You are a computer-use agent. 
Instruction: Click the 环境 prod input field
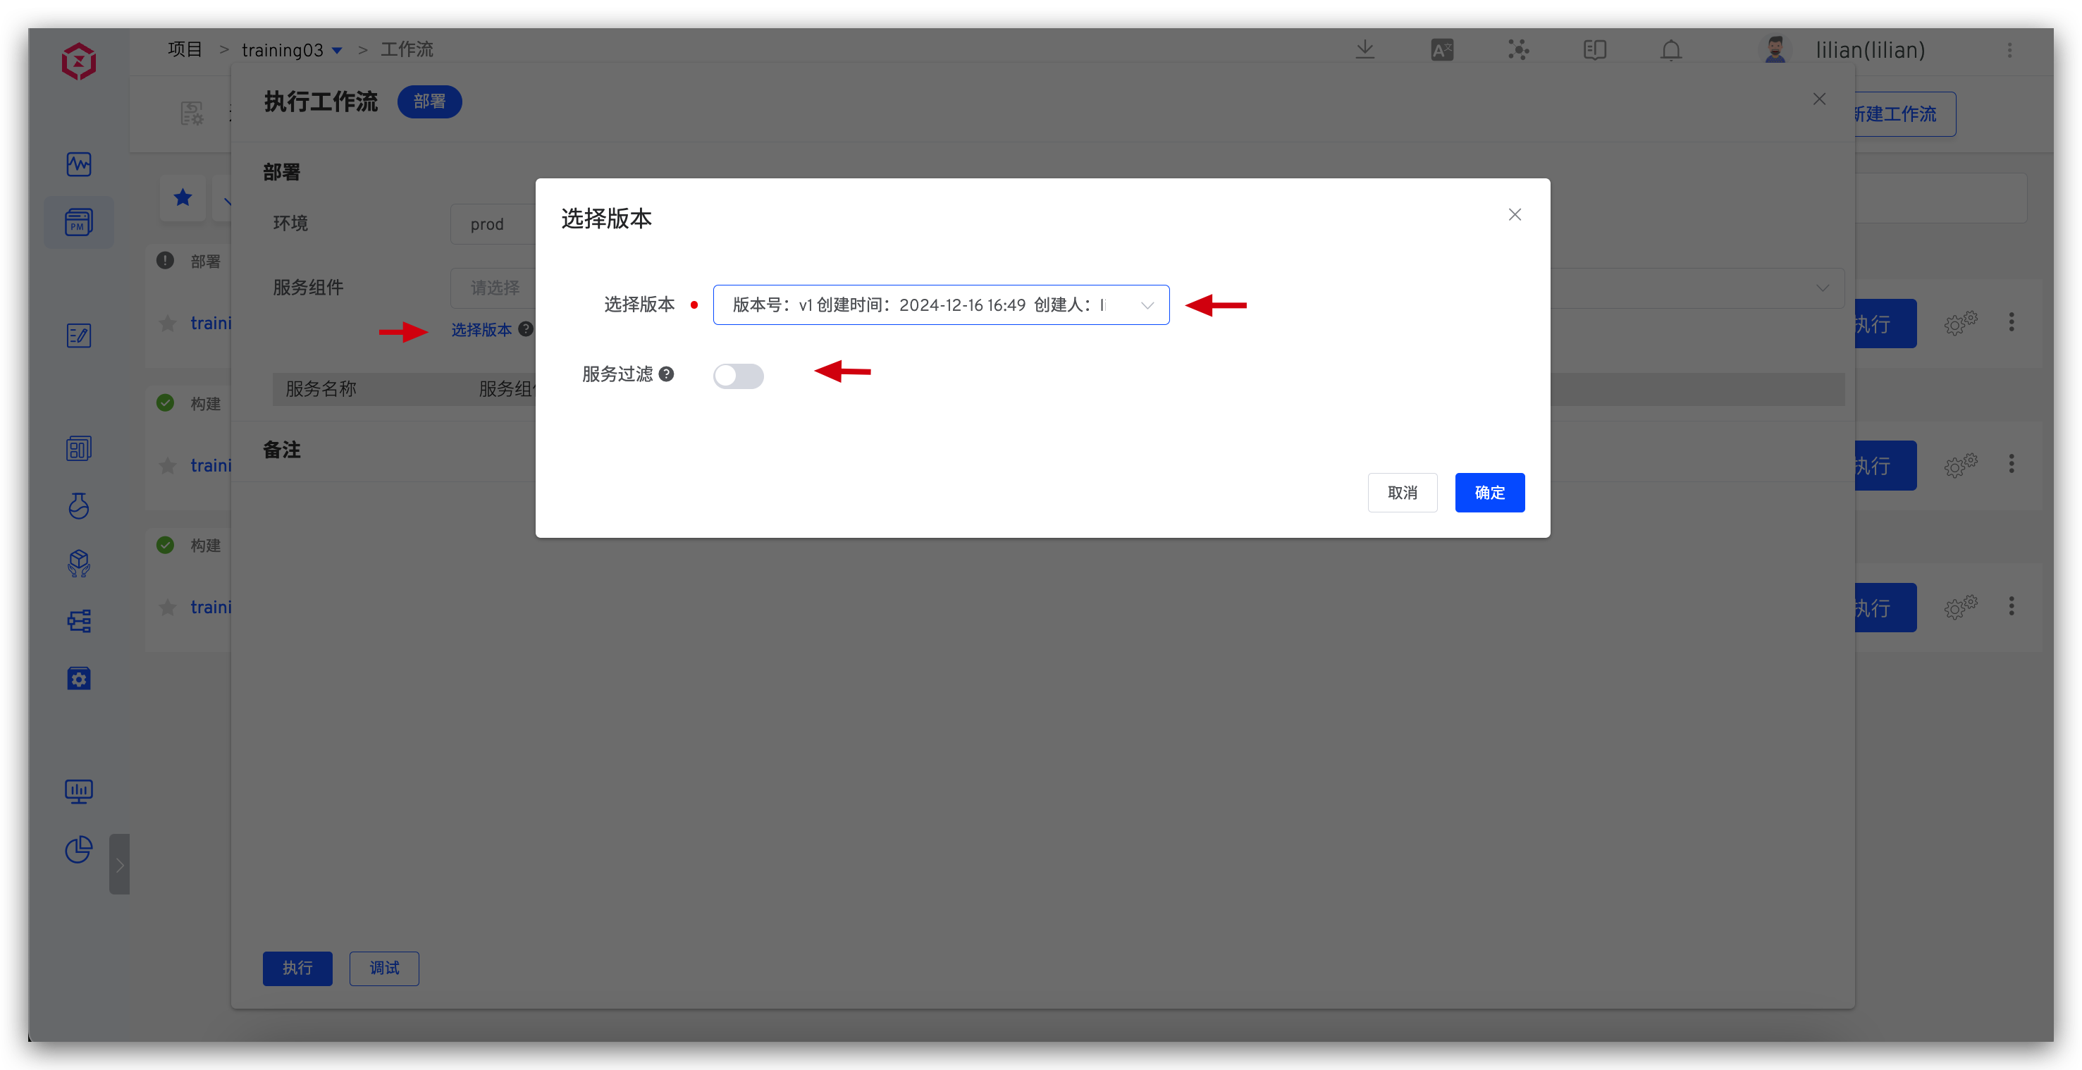point(493,224)
